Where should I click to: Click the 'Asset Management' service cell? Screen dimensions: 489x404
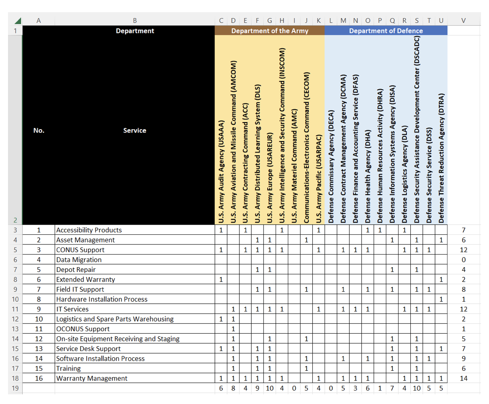[x=135, y=240]
